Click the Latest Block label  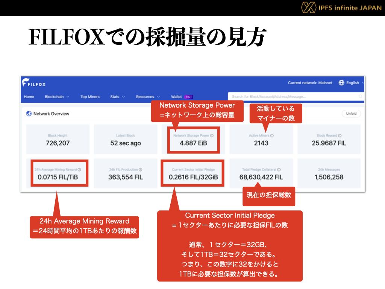tap(126, 135)
